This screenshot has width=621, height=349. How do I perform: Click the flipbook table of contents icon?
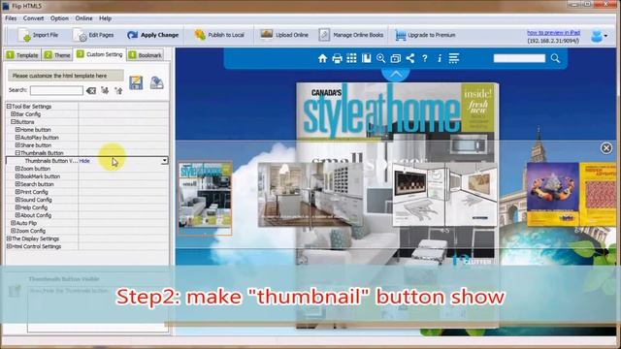pyautogui.click(x=454, y=58)
